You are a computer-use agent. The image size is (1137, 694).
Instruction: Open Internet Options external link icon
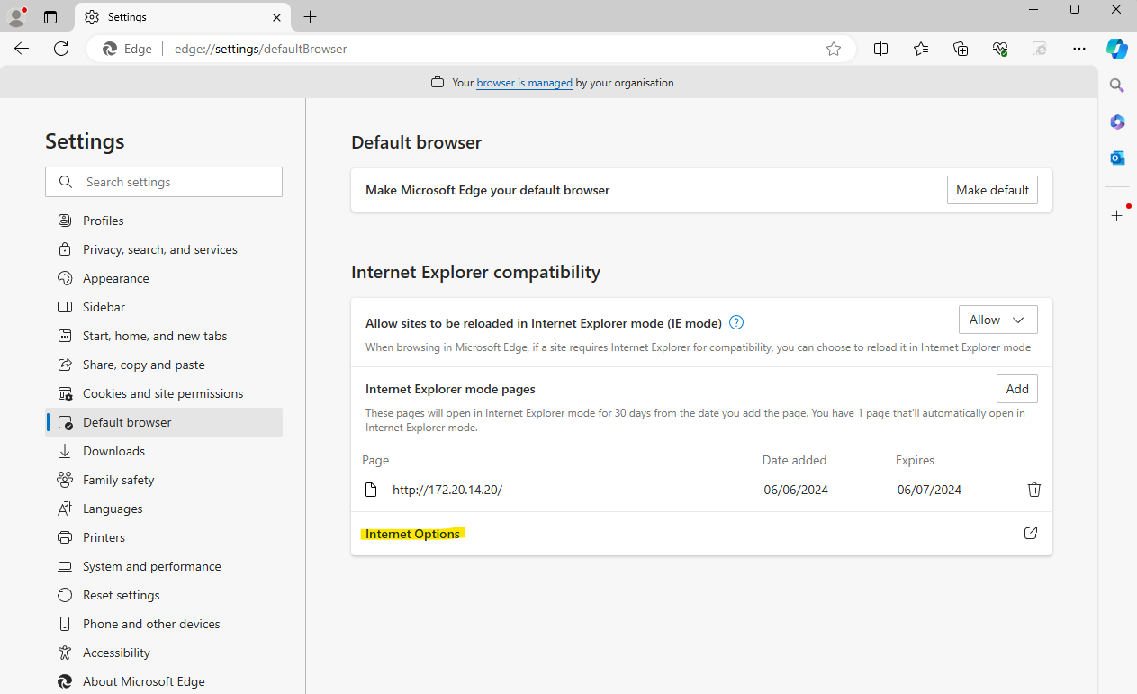tap(1031, 533)
